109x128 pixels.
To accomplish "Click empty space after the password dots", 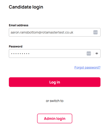I will (x=58, y=53).
